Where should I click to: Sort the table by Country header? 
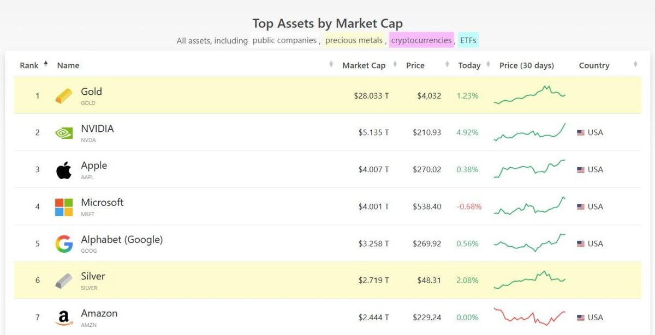[x=594, y=65]
